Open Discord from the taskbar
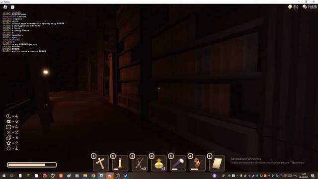The width and height of the screenshot is (318, 179). [109, 176]
